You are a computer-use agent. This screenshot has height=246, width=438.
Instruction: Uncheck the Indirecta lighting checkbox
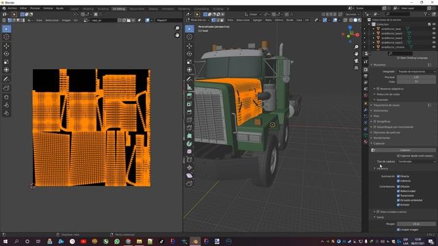[x=398, y=180]
